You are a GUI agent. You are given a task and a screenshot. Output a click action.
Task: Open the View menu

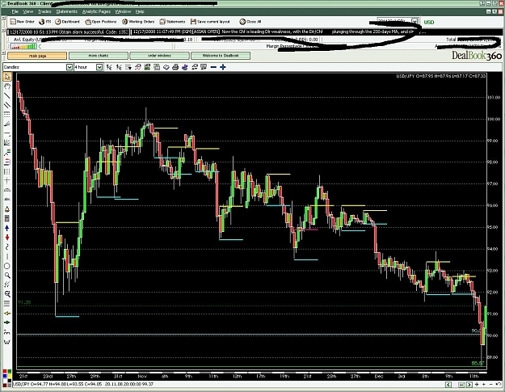point(28,11)
